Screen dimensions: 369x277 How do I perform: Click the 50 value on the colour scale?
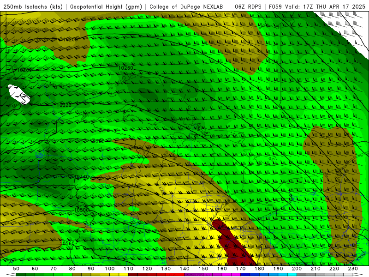16,269
